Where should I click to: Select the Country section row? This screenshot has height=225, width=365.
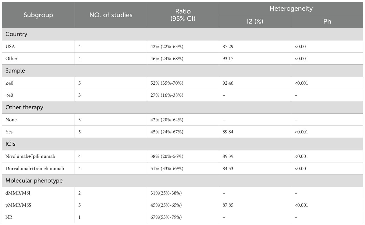pyautogui.click(x=182, y=34)
